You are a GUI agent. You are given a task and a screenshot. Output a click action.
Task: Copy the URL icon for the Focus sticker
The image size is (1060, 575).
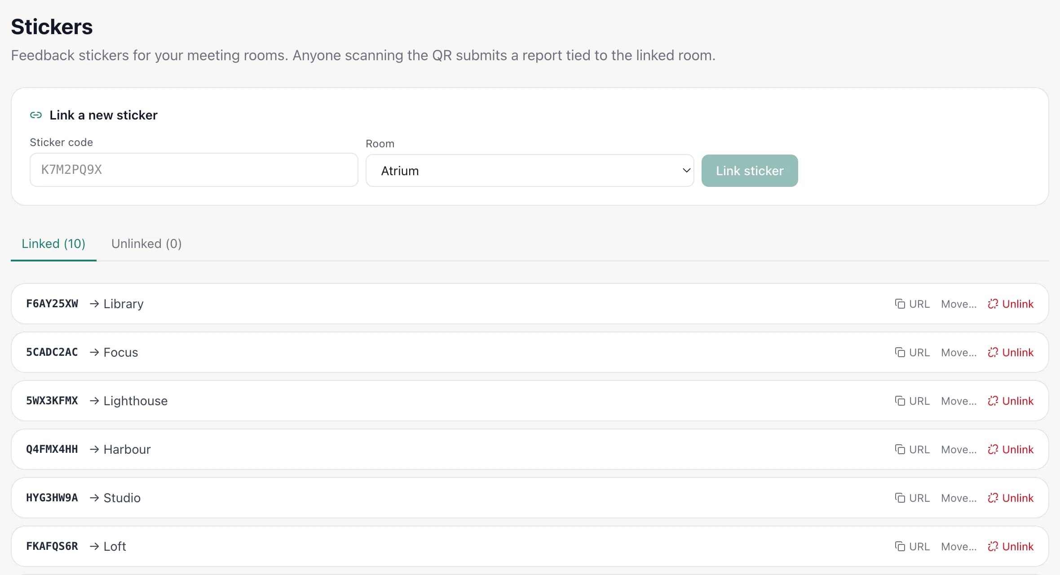point(900,353)
